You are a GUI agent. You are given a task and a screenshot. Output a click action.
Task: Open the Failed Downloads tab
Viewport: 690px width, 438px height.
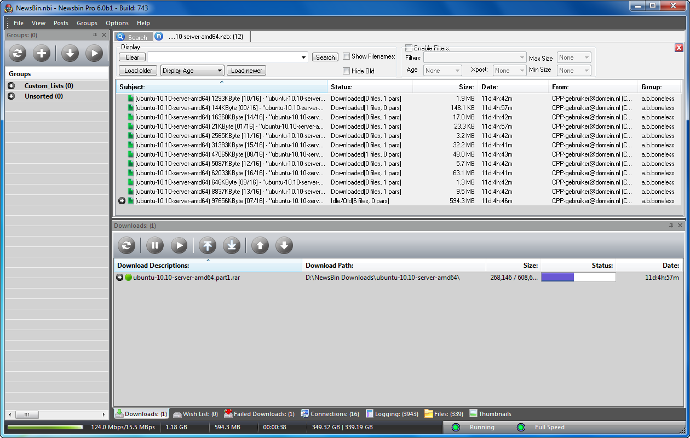pos(260,414)
